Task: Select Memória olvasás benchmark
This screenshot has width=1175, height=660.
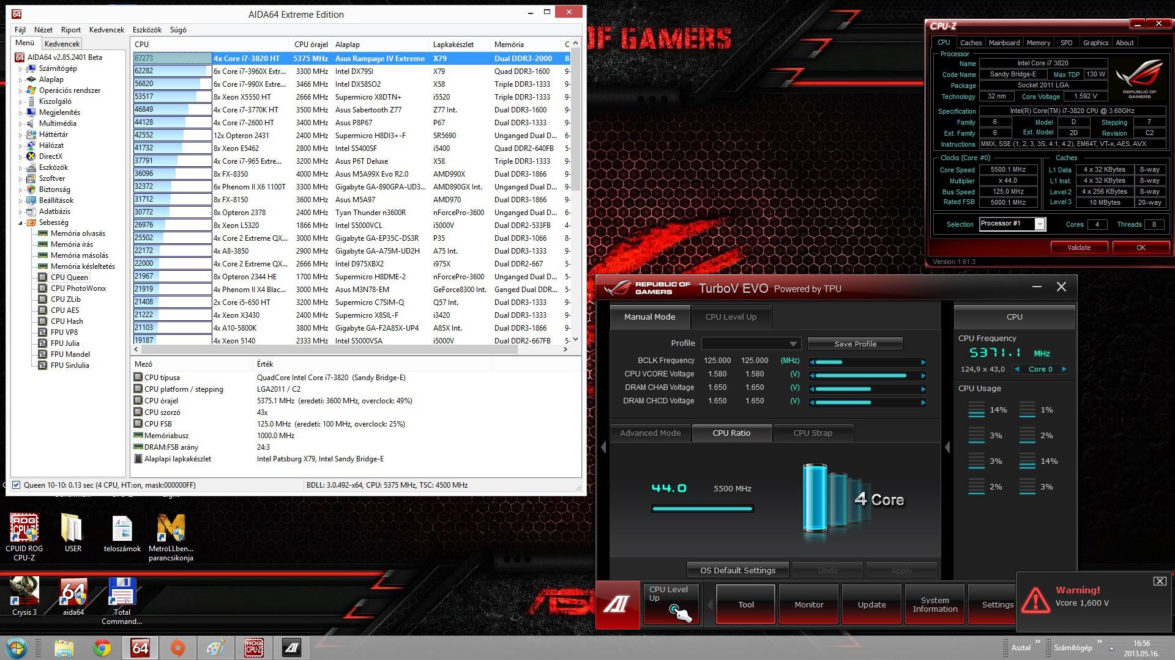Action: 78,233
